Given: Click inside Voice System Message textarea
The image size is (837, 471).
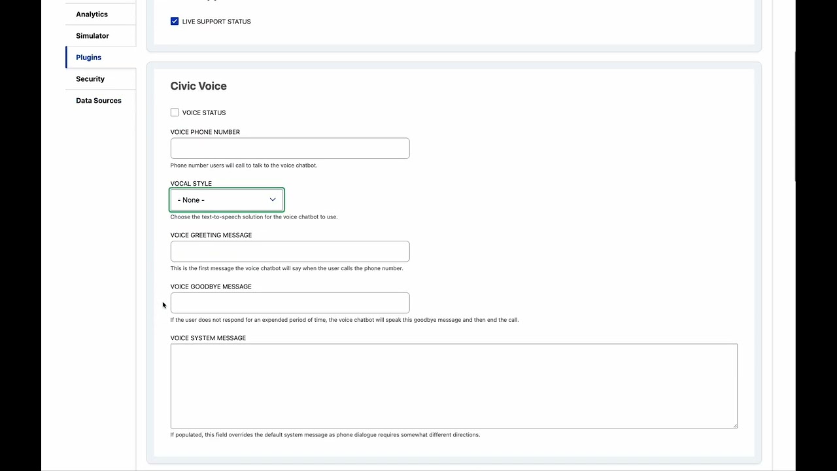Looking at the screenshot, I should coord(454,386).
